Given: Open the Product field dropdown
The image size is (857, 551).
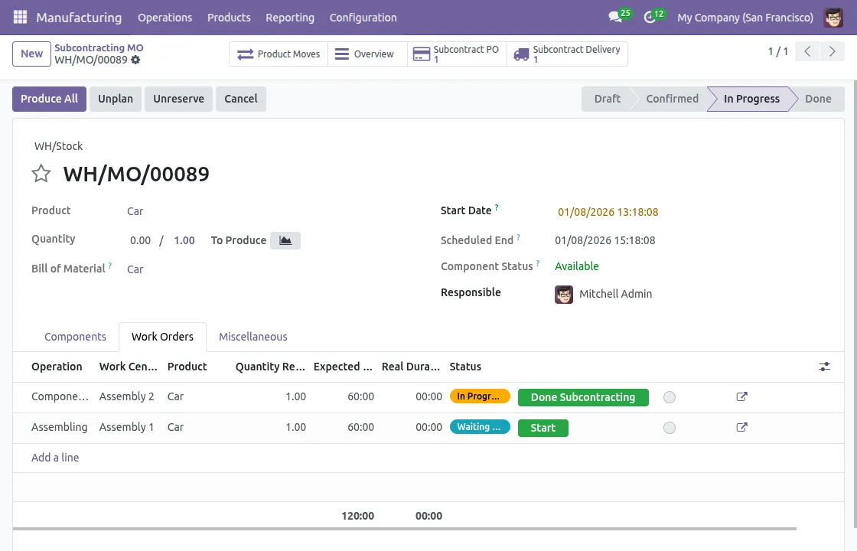Looking at the screenshot, I should 135,211.
